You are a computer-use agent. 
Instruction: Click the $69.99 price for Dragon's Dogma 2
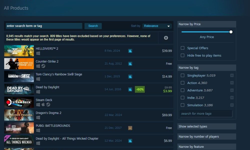tap(167, 115)
